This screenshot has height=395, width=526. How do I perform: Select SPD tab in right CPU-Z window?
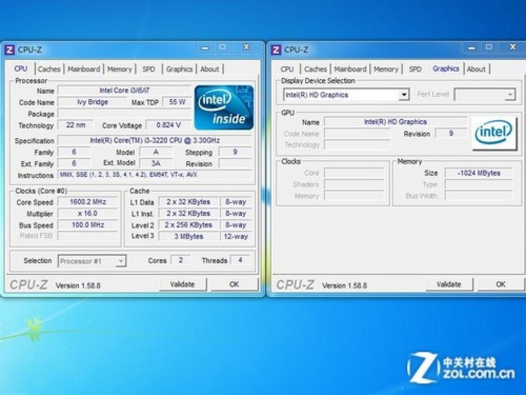click(x=415, y=69)
